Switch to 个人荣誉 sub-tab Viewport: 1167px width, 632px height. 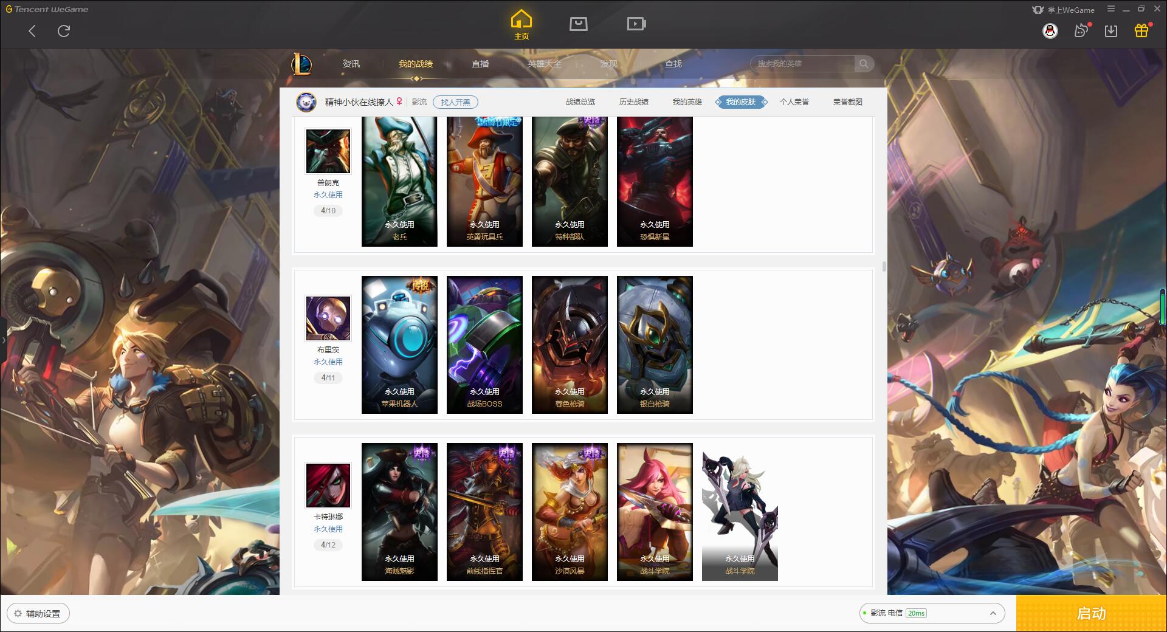794,102
